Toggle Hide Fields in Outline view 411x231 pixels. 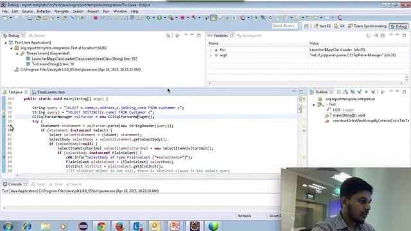[x=353, y=92]
